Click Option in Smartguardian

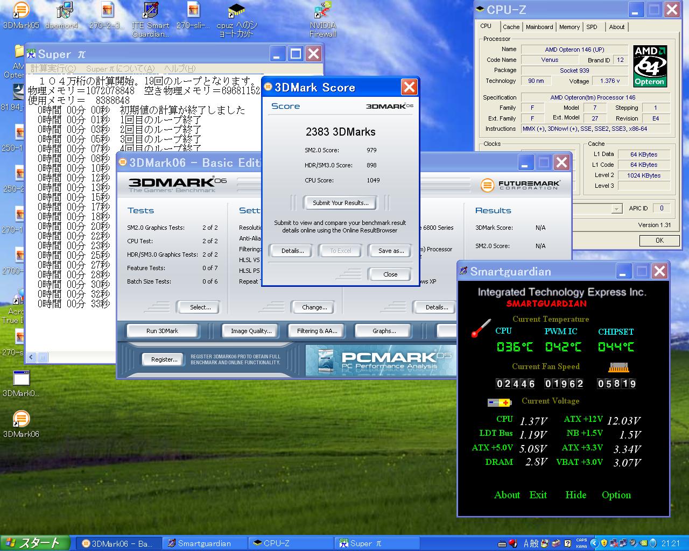click(616, 495)
